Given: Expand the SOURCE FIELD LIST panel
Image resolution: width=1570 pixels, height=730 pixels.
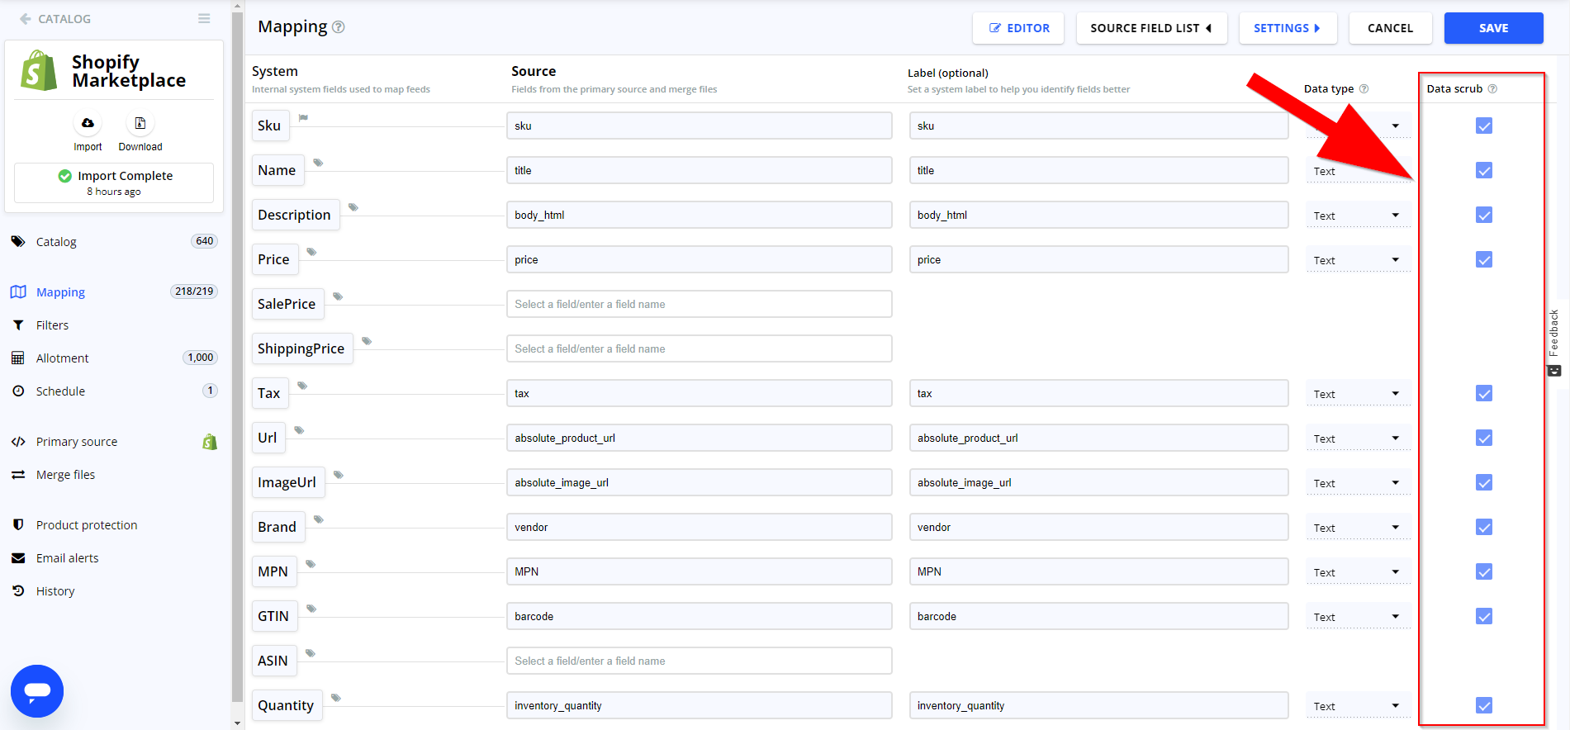Looking at the screenshot, I should [1151, 28].
